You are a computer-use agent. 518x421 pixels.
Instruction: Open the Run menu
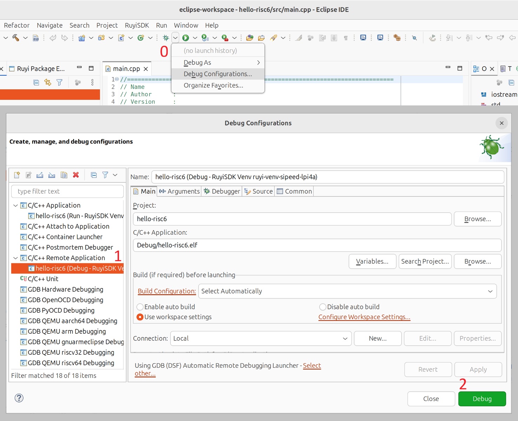(x=161, y=25)
